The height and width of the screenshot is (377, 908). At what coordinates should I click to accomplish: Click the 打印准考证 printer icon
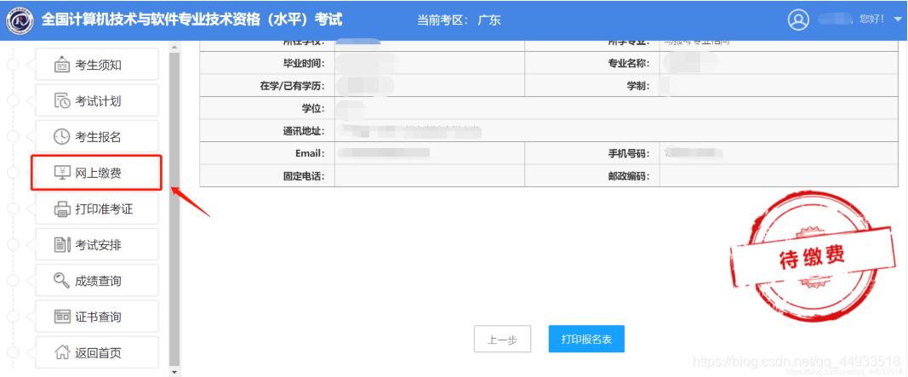62,209
